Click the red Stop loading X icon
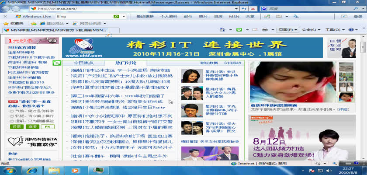 tap(253, 9)
